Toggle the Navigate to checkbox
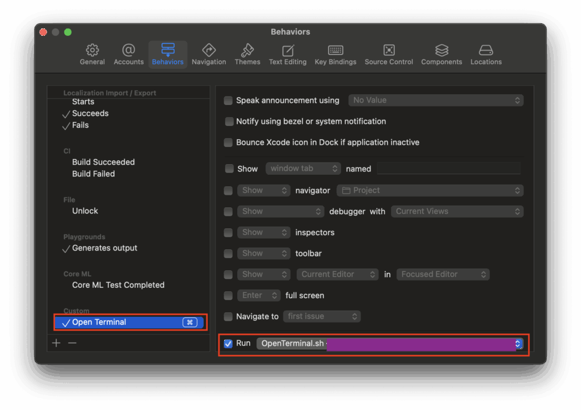581x410 pixels. [228, 316]
